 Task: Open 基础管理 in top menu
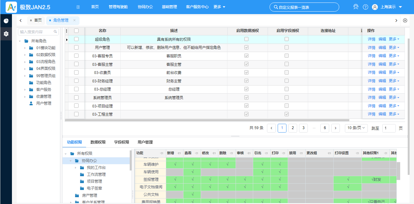[169, 7]
